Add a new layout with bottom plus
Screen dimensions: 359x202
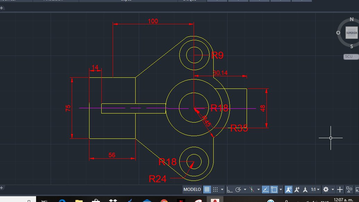coord(2,188)
